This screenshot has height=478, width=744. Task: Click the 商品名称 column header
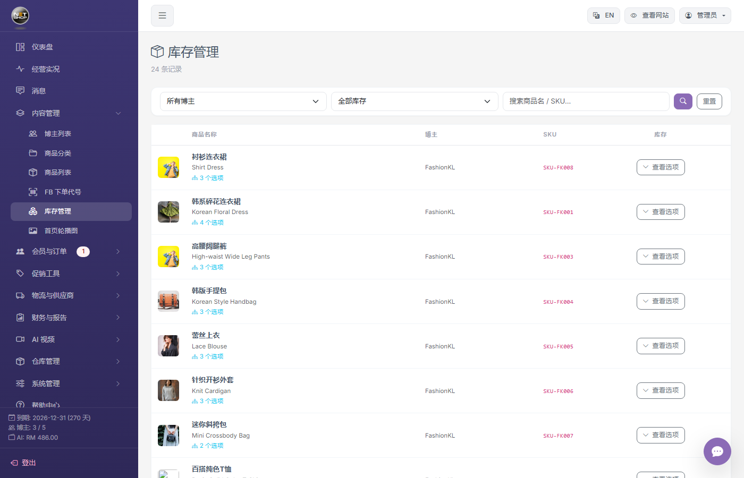pos(204,135)
